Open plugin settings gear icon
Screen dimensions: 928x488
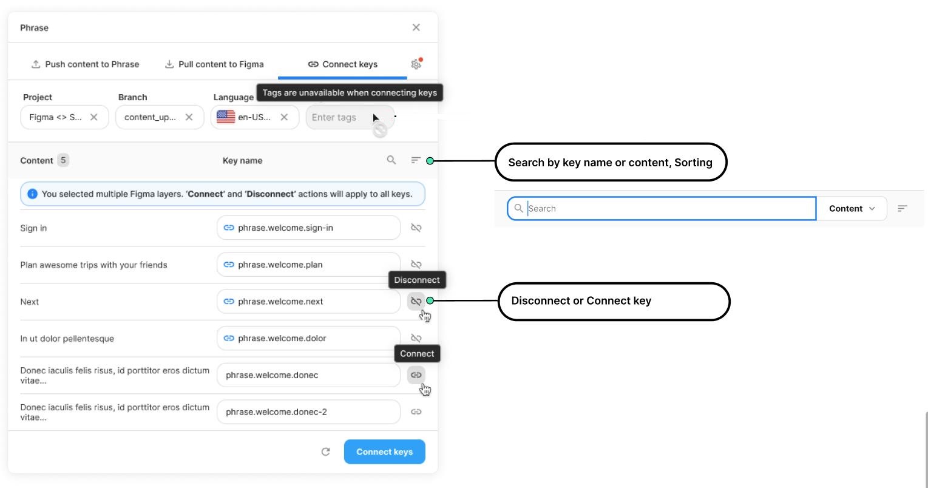[416, 64]
